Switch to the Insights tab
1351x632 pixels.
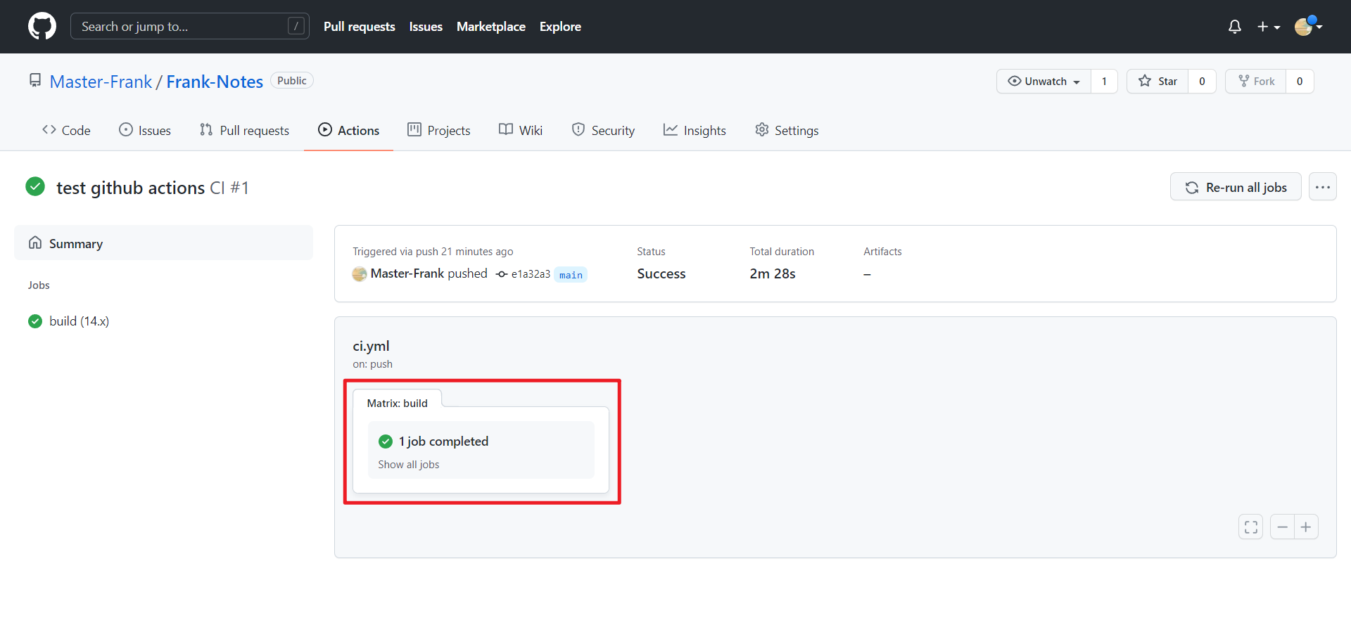[694, 130]
